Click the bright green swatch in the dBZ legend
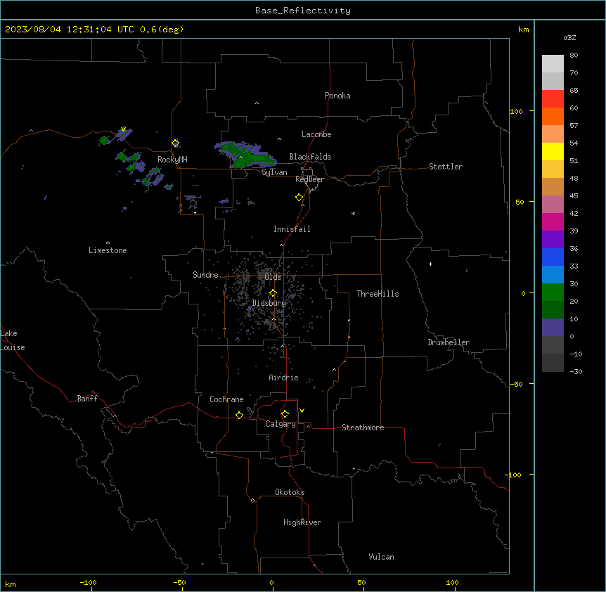The height and width of the screenshot is (592, 606). (553, 292)
